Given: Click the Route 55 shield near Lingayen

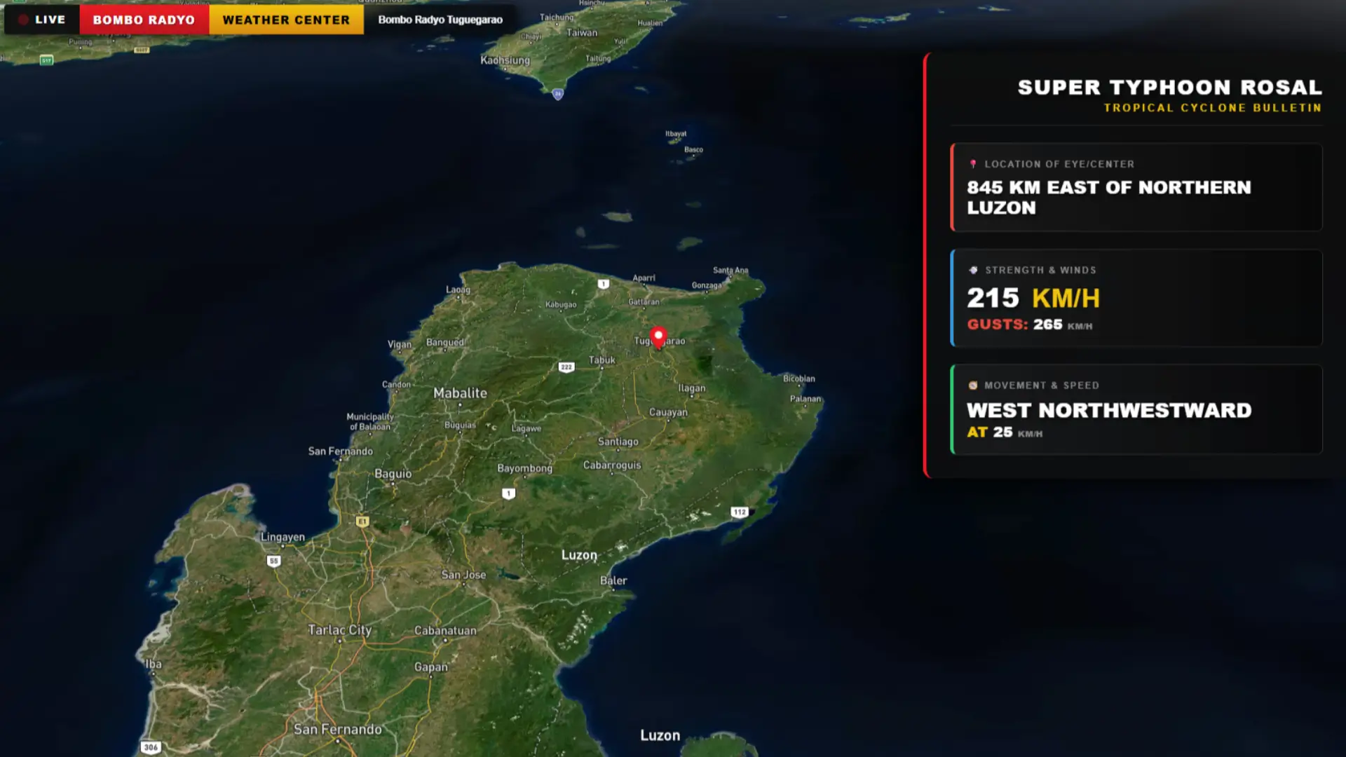Looking at the screenshot, I should [x=274, y=561].
